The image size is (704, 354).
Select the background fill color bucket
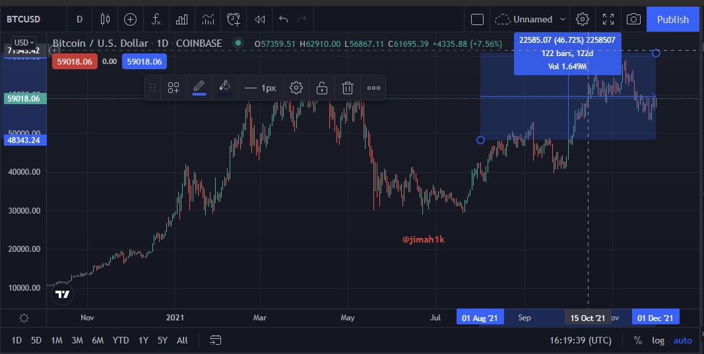pyautogui.click(x=225, y=88)
